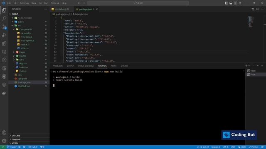Open the Terminal menu
This screenshot has height=149, width=266.
pyautogui.click(x=55, y=3)
